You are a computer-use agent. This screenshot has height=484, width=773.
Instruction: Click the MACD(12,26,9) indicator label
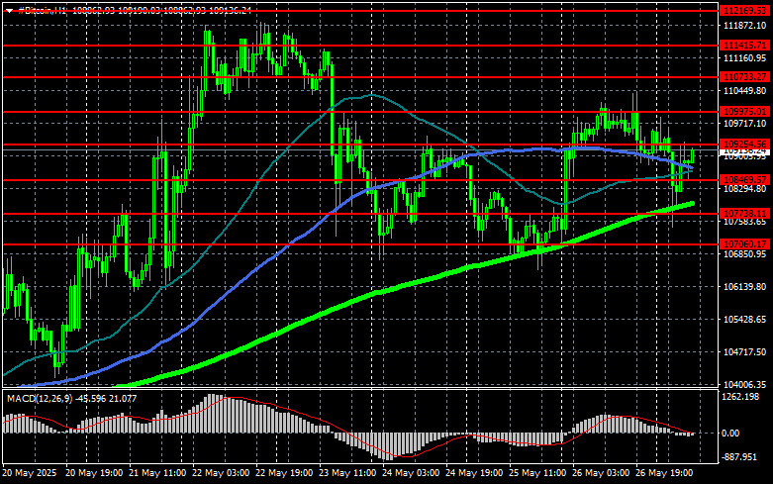(x=41, y=398)
